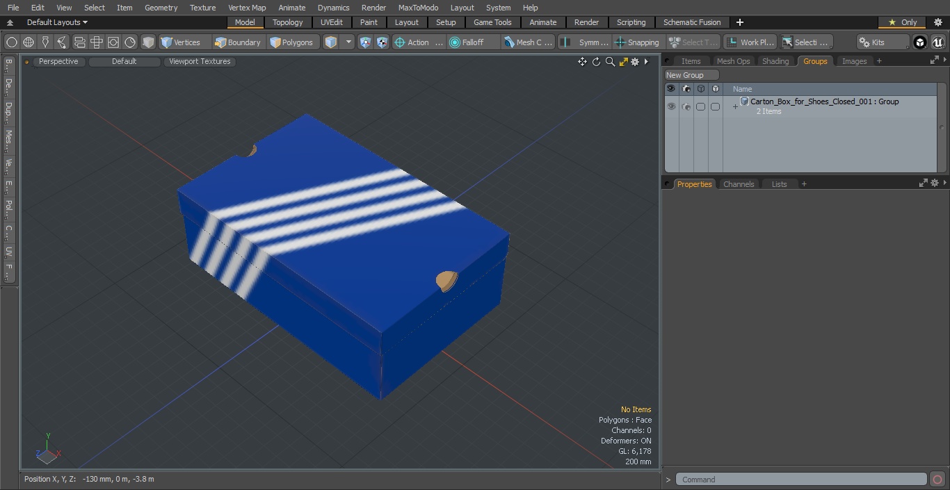Add new layout tab with plus button
The width and height of the screenshot is (950, 490).
point(740,22)
